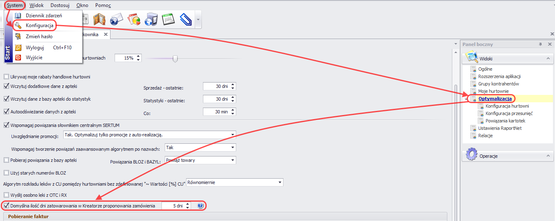Screen dimensions: 555x221
Task: Click the calendar icon in the toolbar
Action: (x=168, y=19)
